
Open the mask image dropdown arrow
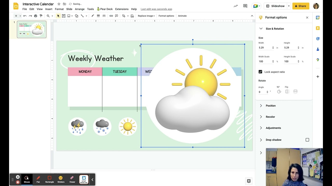click(128, 16)
